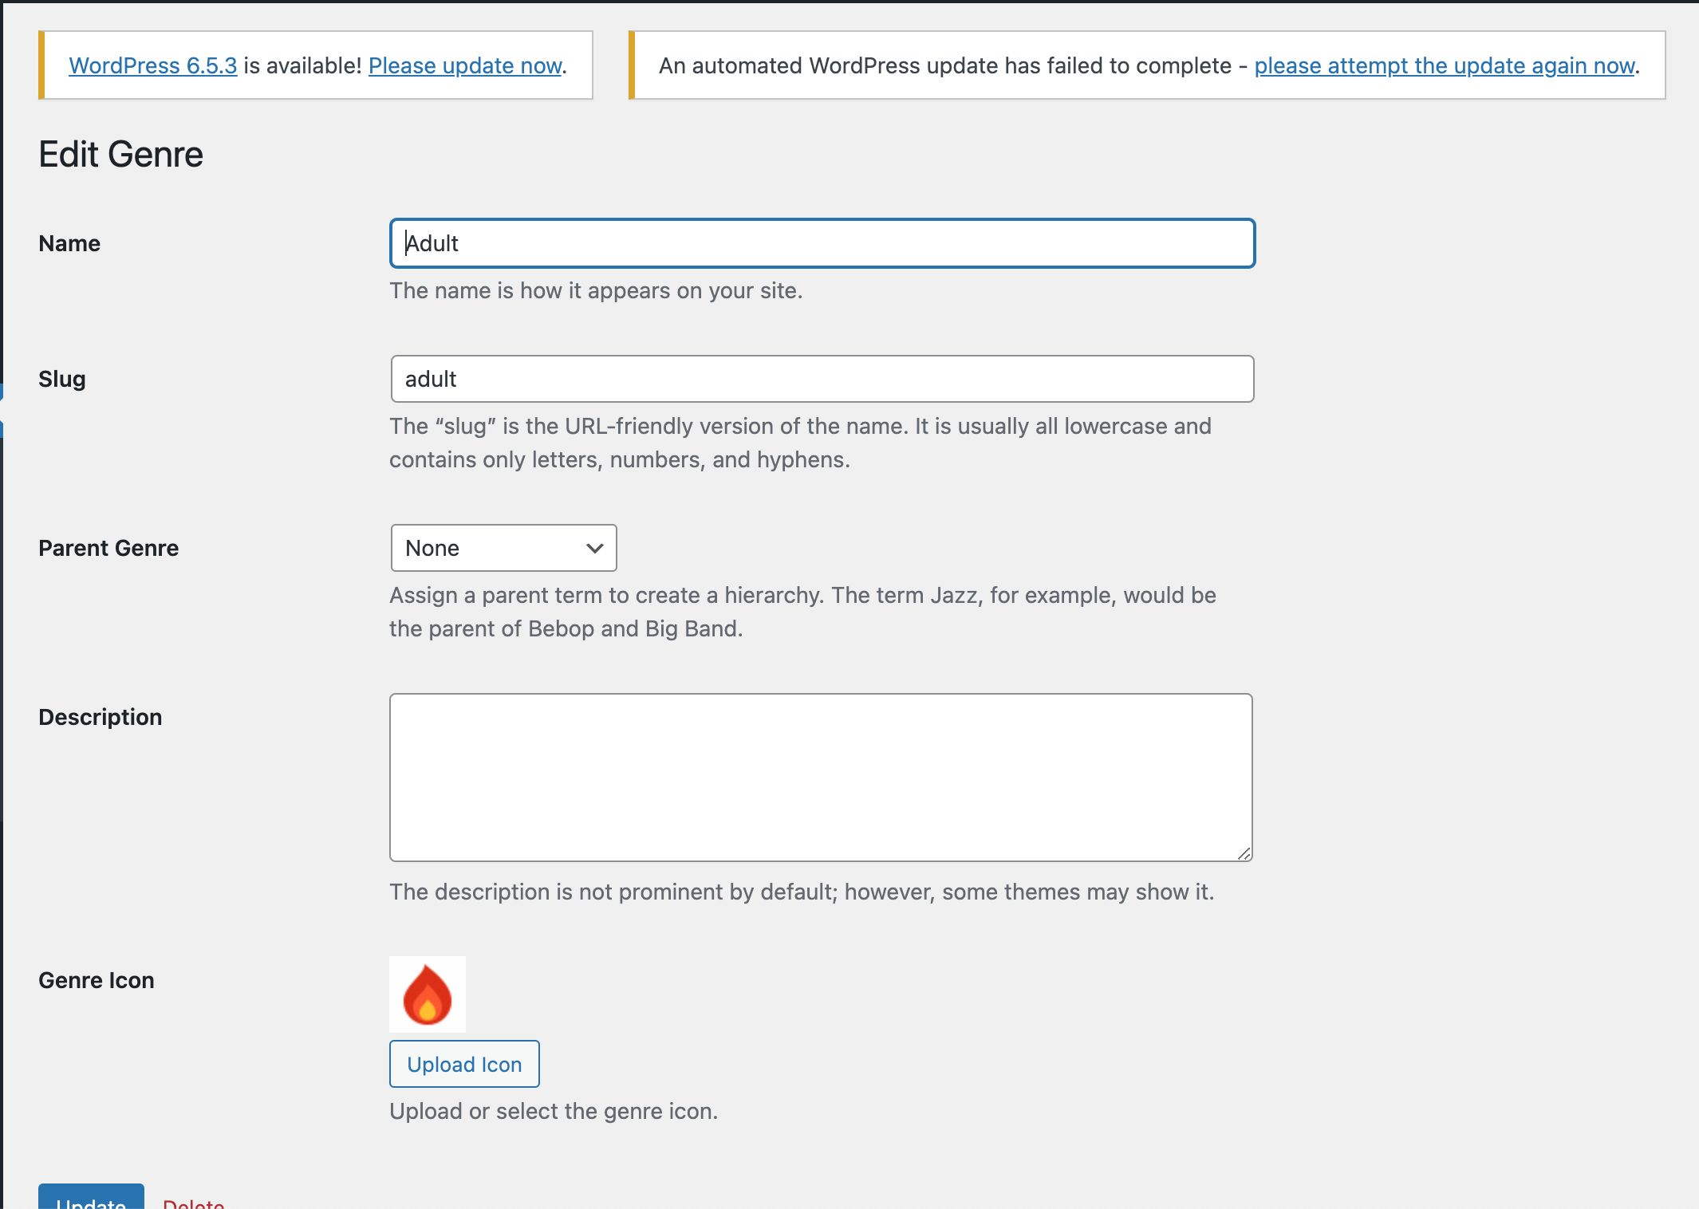This screenshot has height=1209, width=1699.
Task: Click the Please update now link
Action: [x=465, y=65]
